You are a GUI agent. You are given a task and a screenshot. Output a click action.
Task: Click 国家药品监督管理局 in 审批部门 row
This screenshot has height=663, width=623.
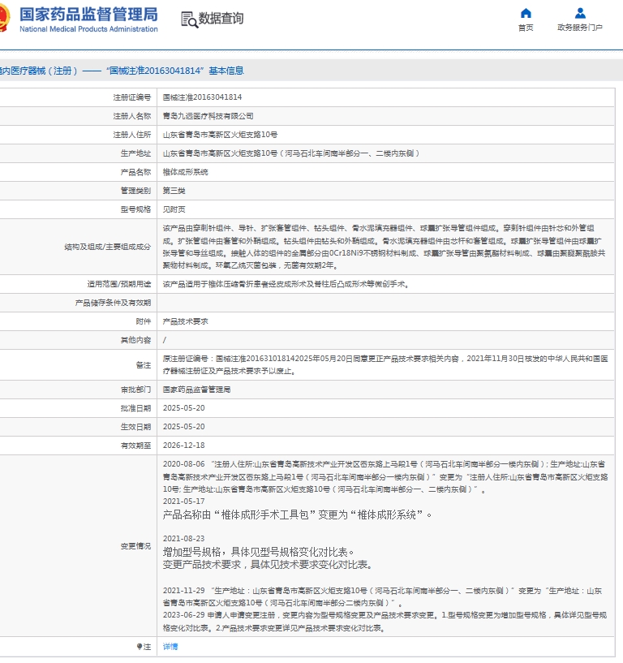pos(196,390)
